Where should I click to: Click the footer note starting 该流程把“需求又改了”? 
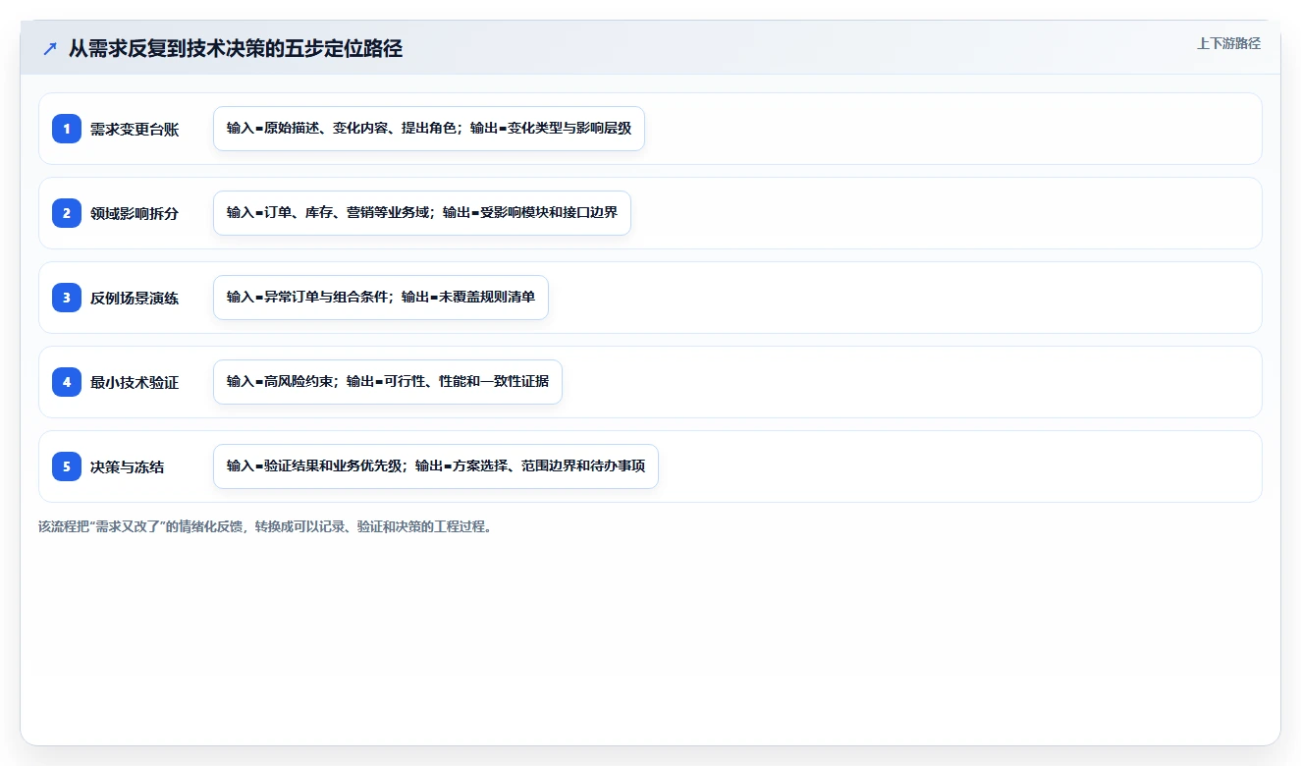click(x=265, y=526)
